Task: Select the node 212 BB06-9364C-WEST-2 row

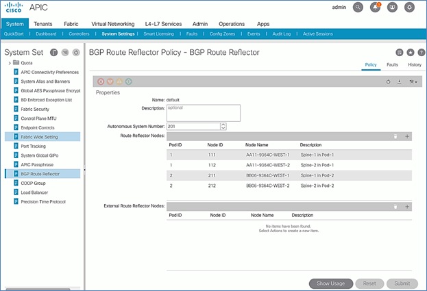Action: 289,186
